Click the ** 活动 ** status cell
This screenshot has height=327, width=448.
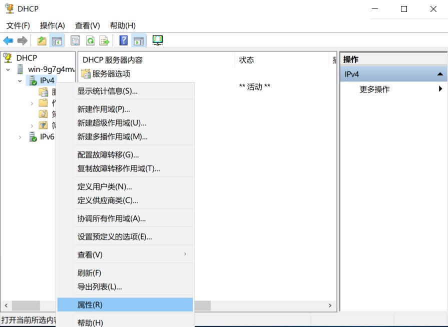click(255, 86)
